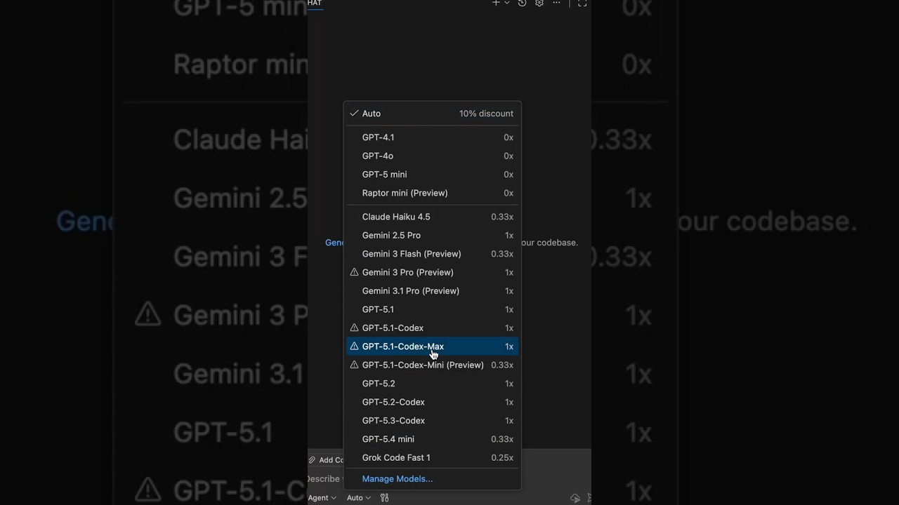The image size is (899, 505).
Task: Open the chat panel more actions ellipsis
Action: coord(556,3)
